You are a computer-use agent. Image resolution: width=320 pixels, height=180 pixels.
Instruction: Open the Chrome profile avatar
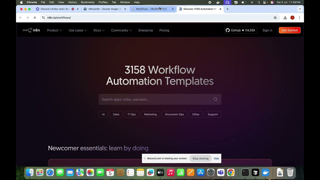[292, 17]
